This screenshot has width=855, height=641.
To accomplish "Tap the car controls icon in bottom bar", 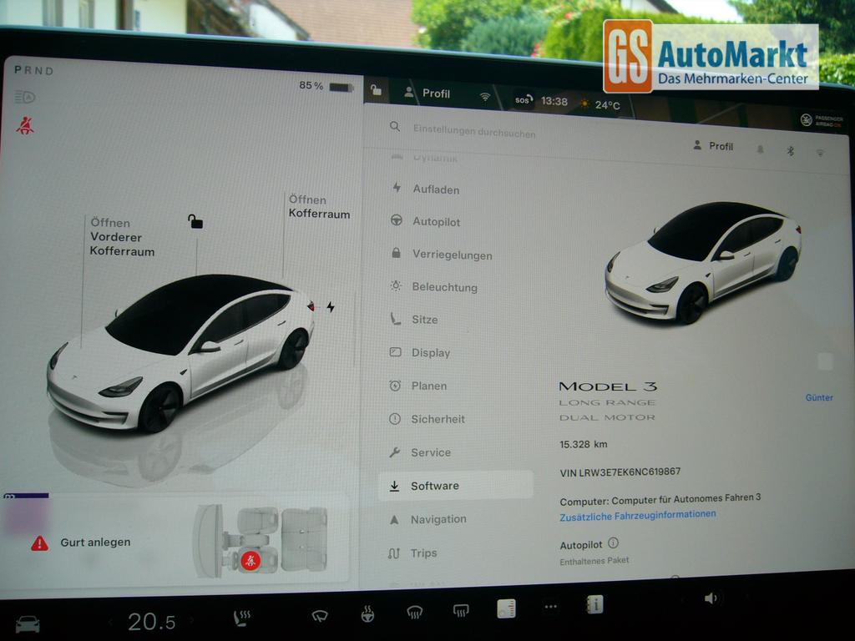I will point(28,623).
